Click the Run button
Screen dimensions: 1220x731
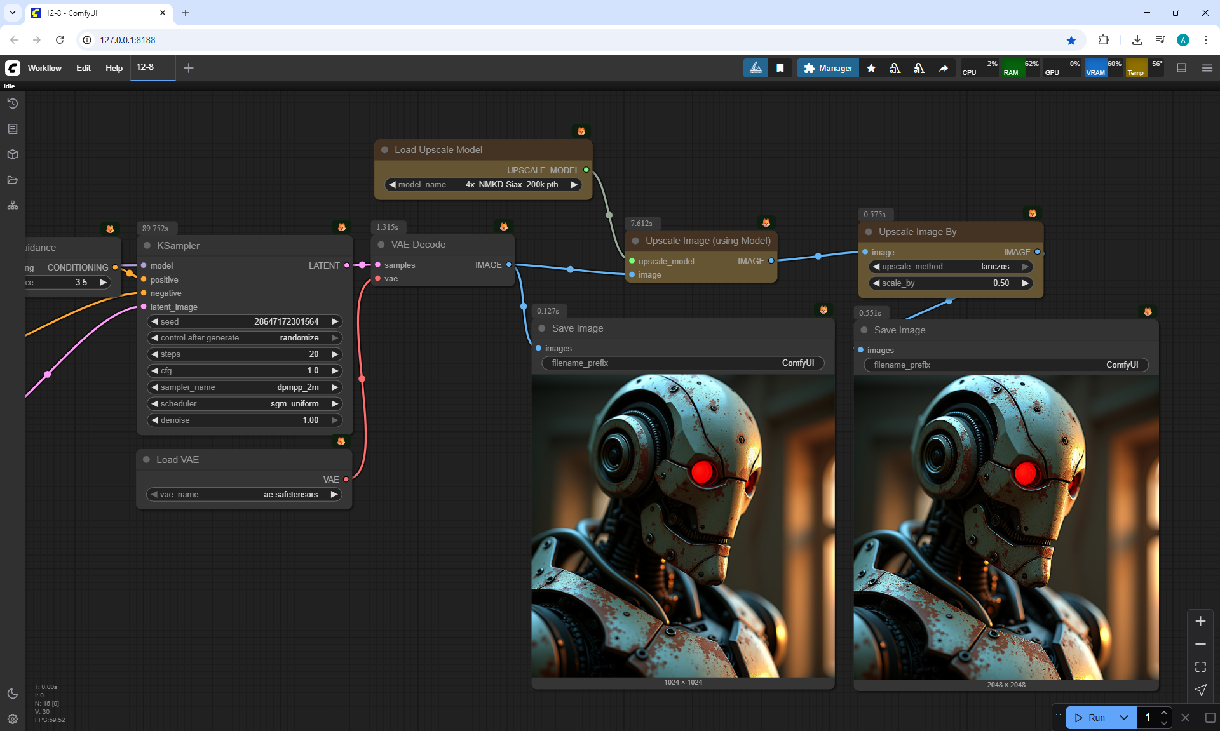tap(1090, 718)
